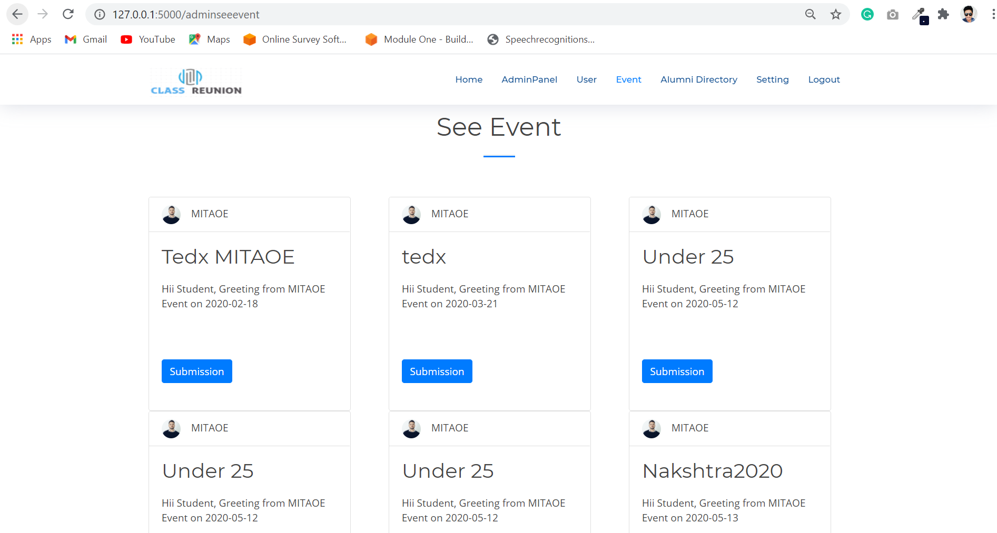This screenshot has width=997, height=533.
Task: Click MITAOE label on the Nakshtra2020 card header
Action: tap(690, 428)
